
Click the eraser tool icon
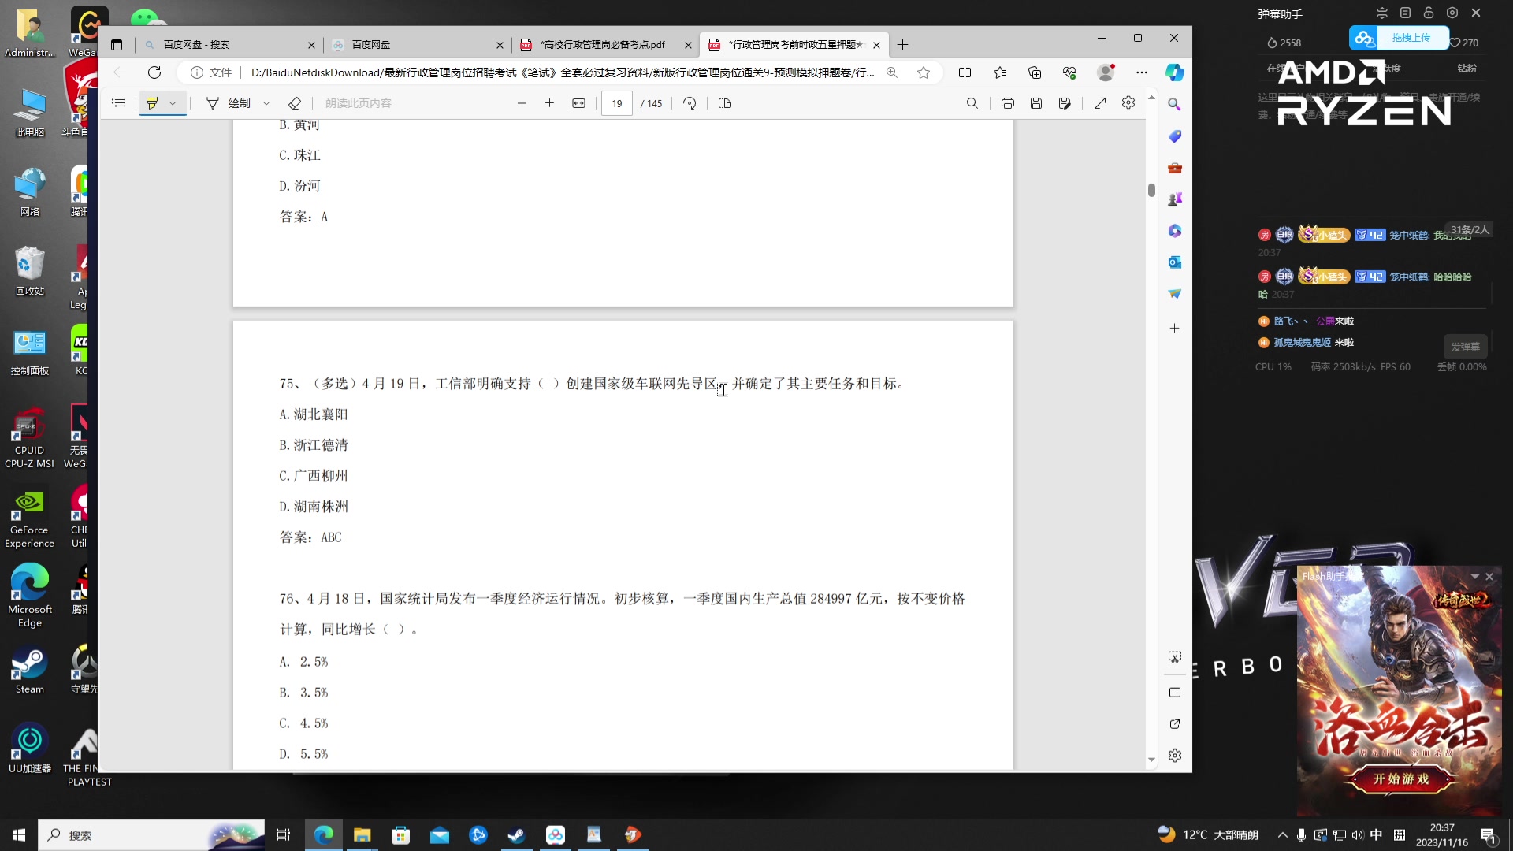pos(294,103)
